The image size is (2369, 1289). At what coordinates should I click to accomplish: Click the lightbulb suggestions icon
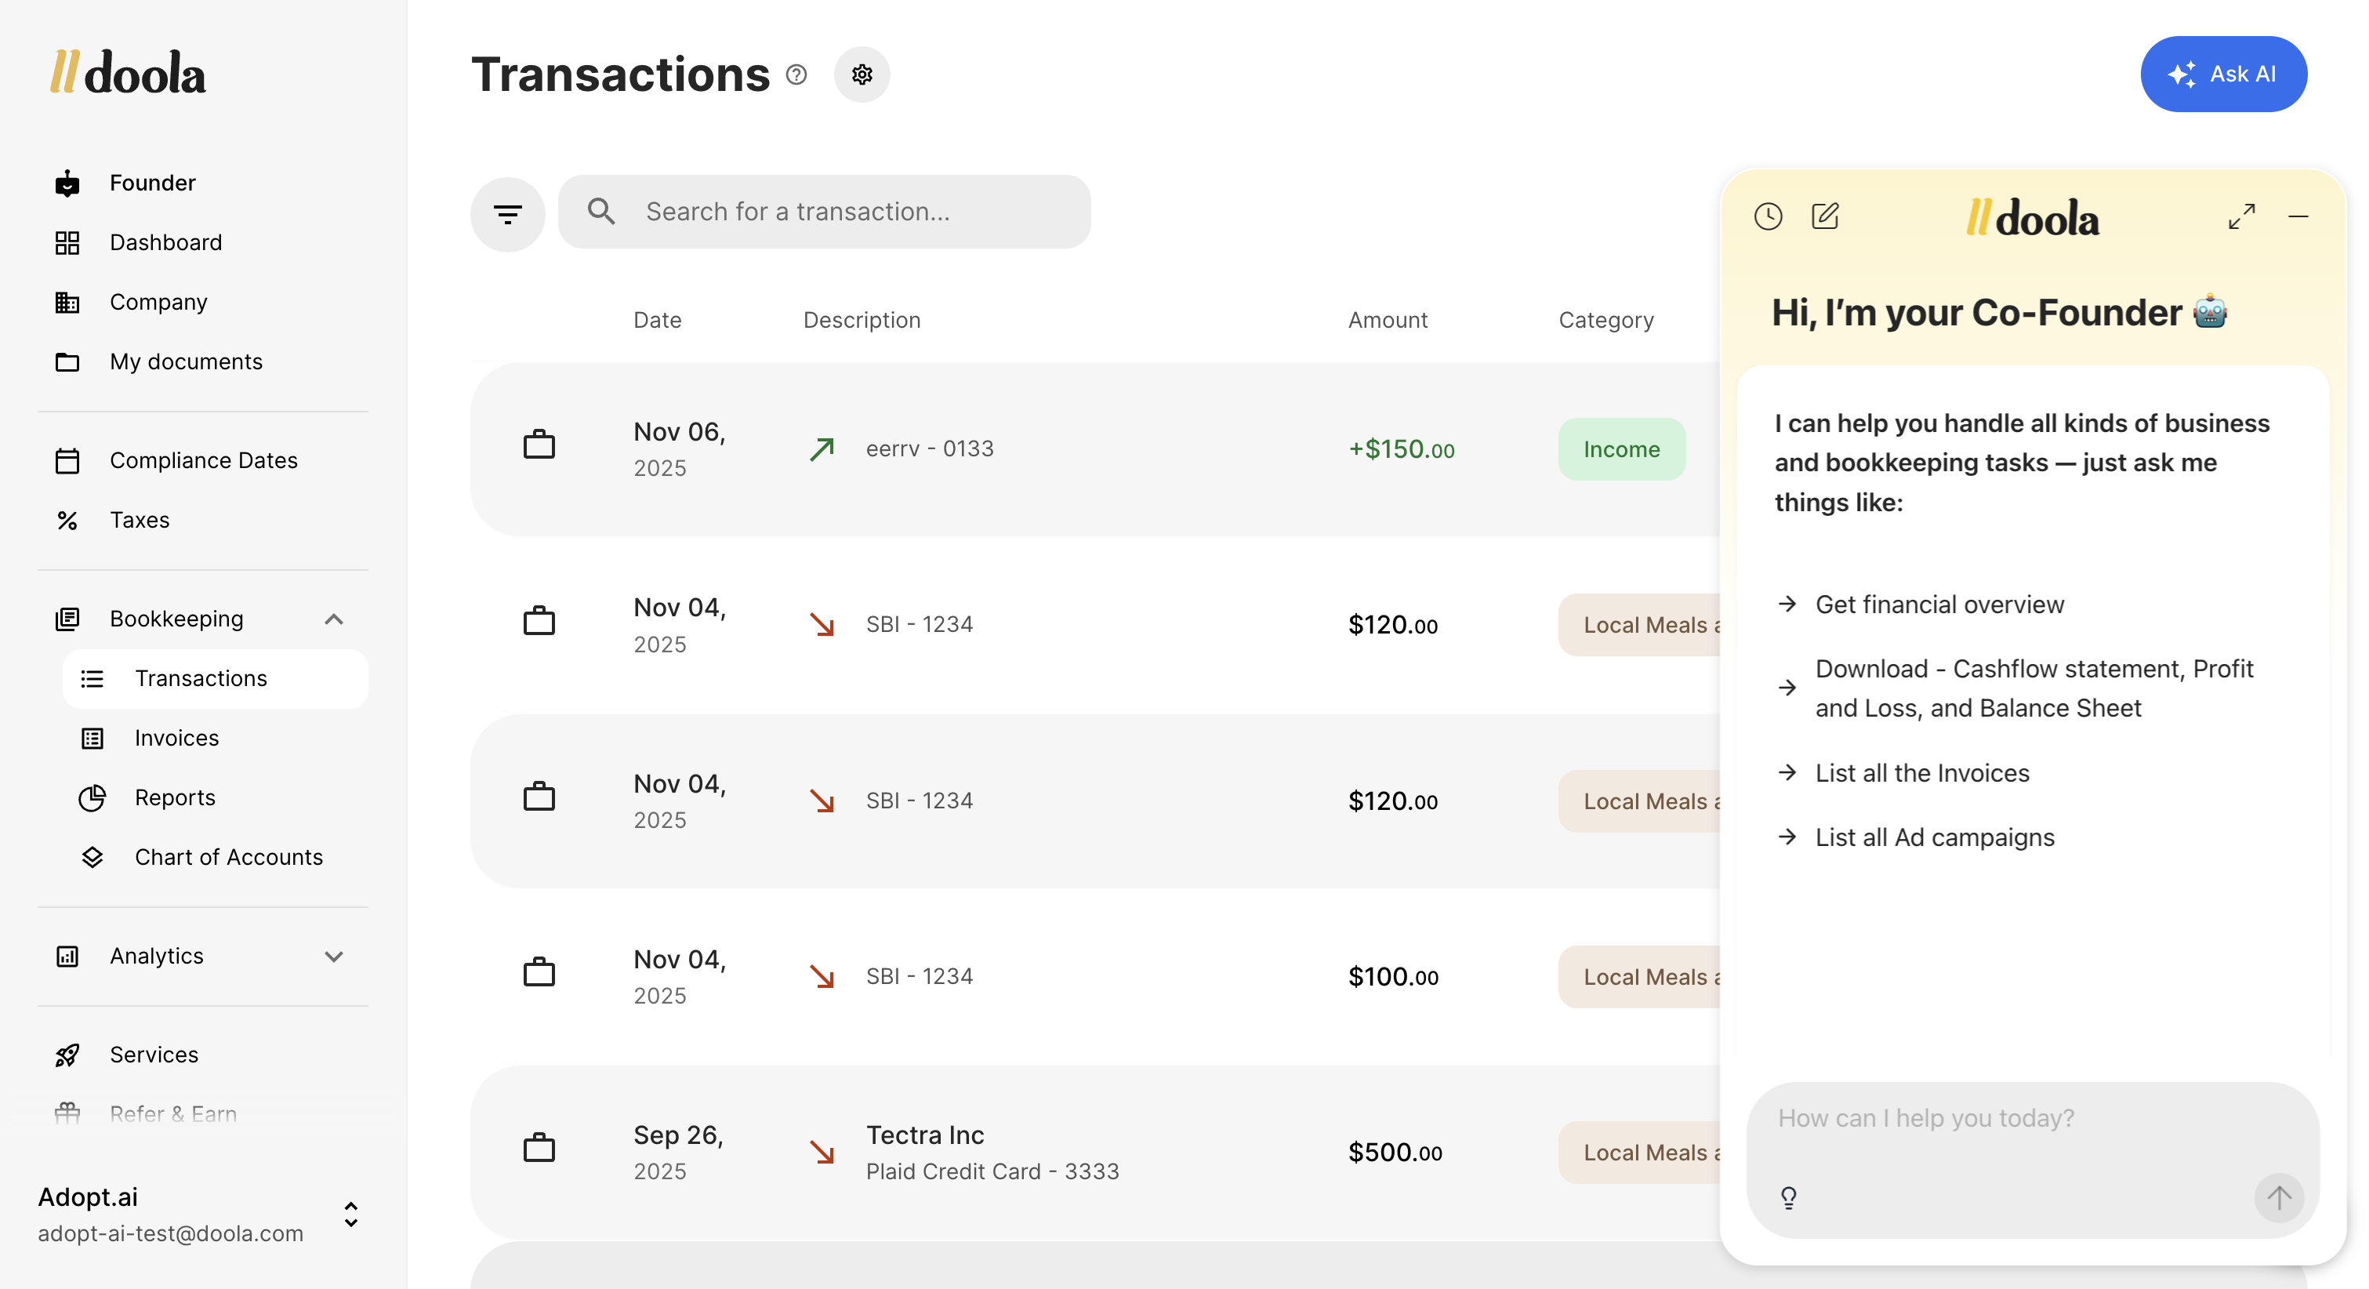click(1788, 1197)
